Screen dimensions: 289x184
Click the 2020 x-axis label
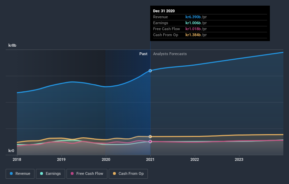pyautogui.click(x=106, y=159)
